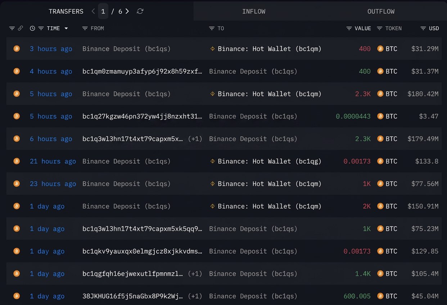This screenshot has width=447, height=305.
Task: Click the 600.005 value cell
Action: [x=357, y=296]
